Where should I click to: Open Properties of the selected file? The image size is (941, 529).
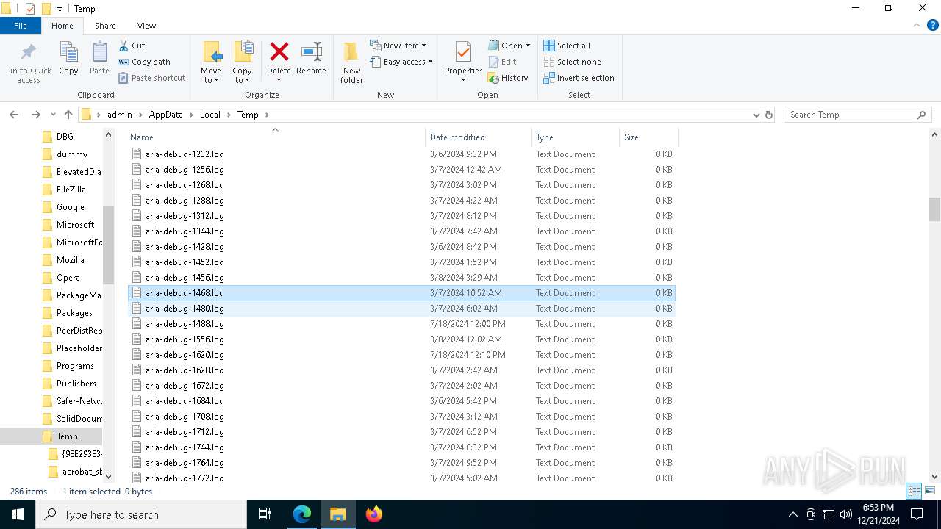point(463,62)
